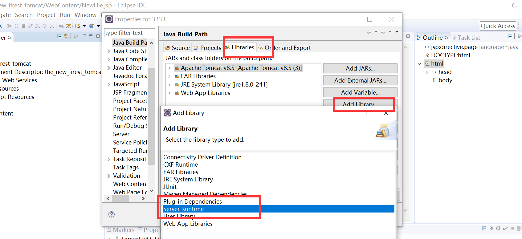This screenshot has height=239, width=522.
Task: Click the blue S new-item toolbar icon
Action: [x=92, y=26]
